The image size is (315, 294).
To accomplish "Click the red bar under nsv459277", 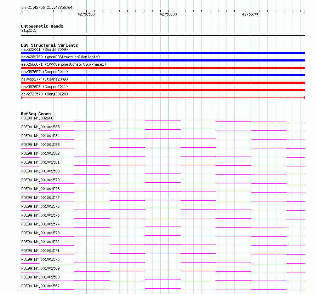I will tap(163, 83).
